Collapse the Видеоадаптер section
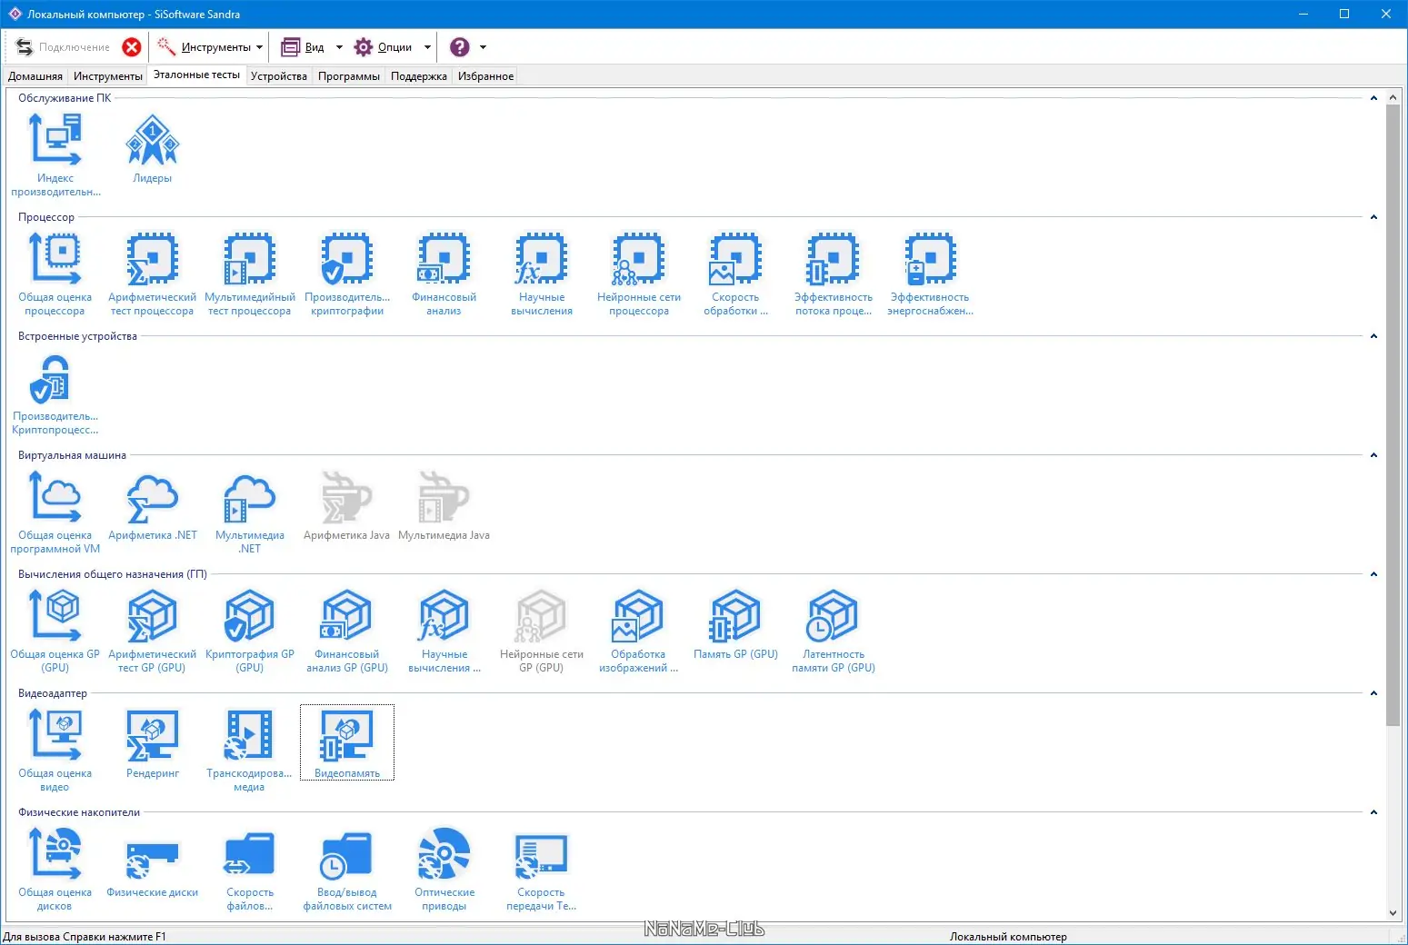The height and width of the screenshot is (945, 1408). (1373, 693)
